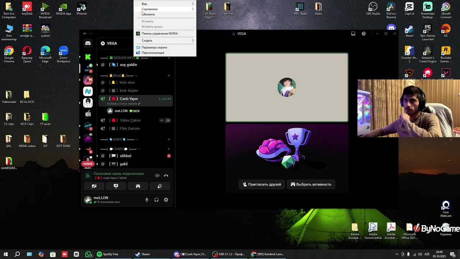Select Iriun Webcam desktop icon
Screen dimensions: 460x259
(x=446, y=209)
